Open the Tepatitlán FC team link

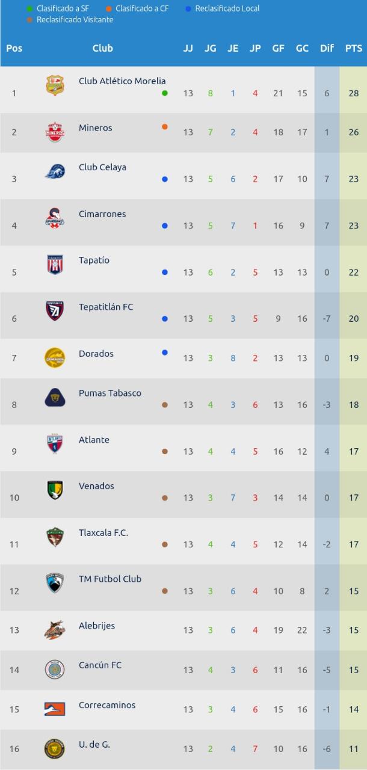[106, 307]
